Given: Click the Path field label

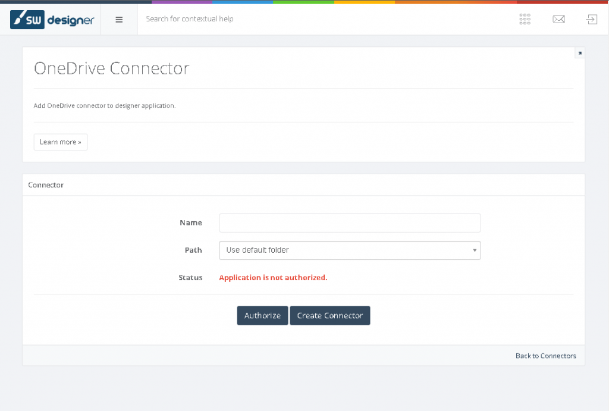Looking at the screenshot, I should coord(193,250).
